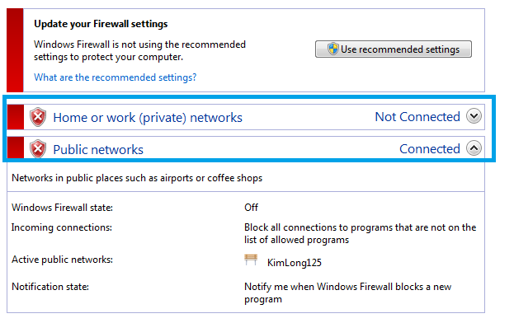
Task: Click the tall red alert bar beside Update your Firewall settings
Action: (x=15, y=50)
